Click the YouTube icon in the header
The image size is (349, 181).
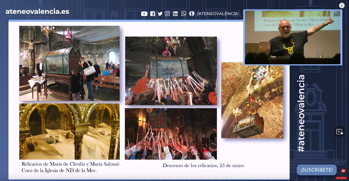click(x=144, y=14)
